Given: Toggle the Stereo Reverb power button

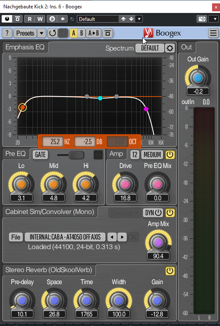Looking at the screenshot, I should (x=170, y=271).
